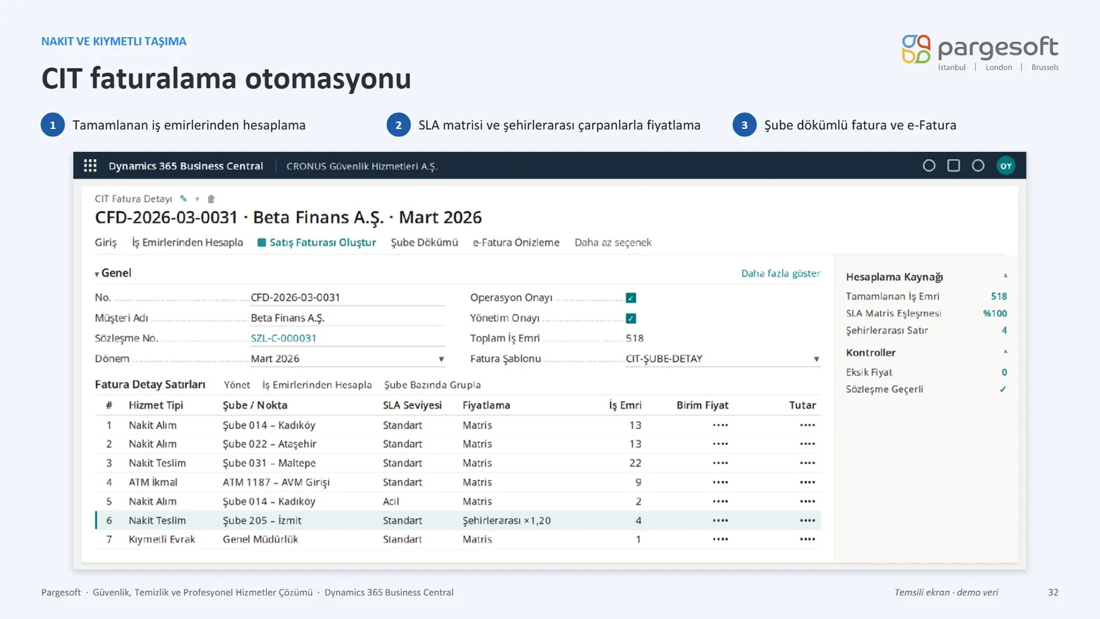
Task: Click the pencil edit icon beside CIT Fatura Detayı
Action: pos(184,199)
